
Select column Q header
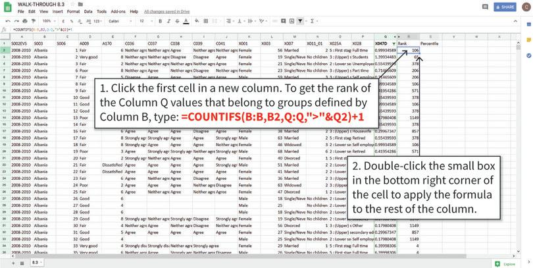tap(385, 37)
